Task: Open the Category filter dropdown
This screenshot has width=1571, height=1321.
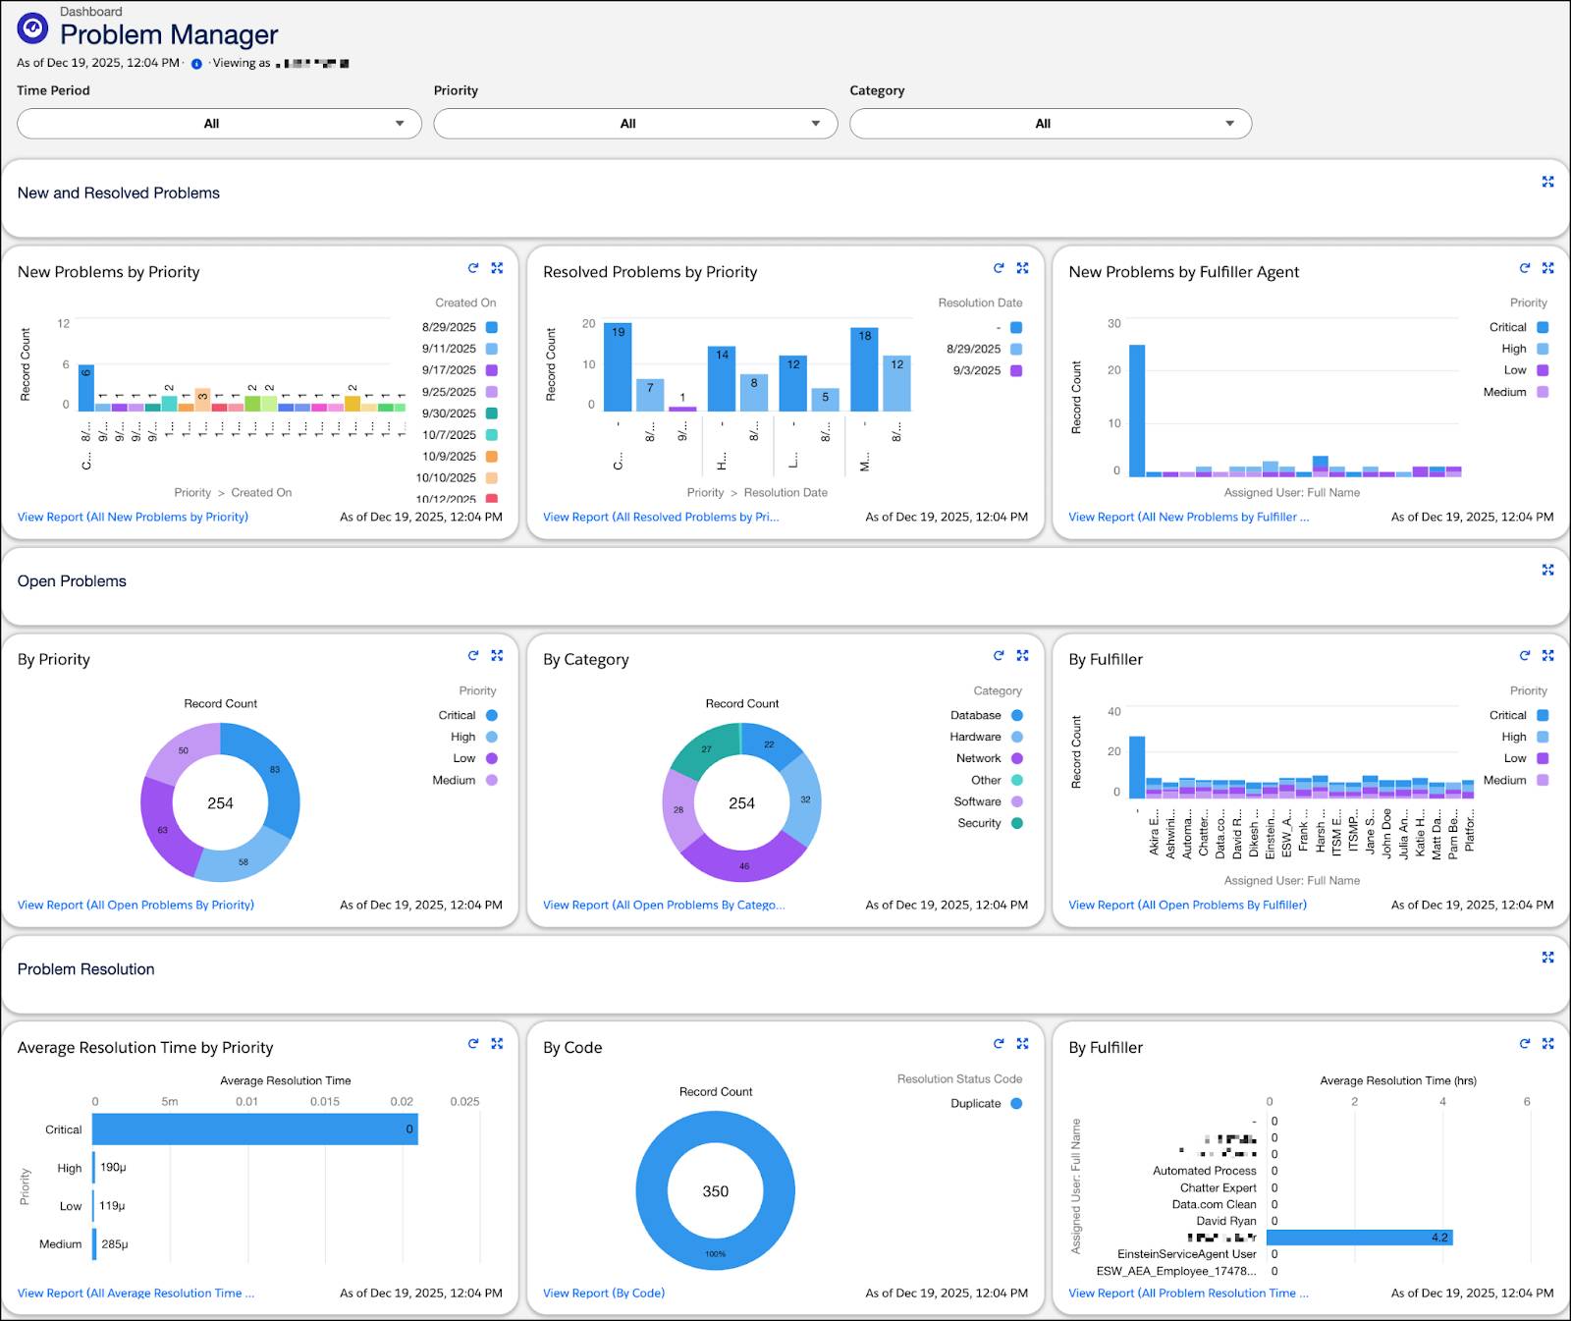Action: pos(1049,123)
